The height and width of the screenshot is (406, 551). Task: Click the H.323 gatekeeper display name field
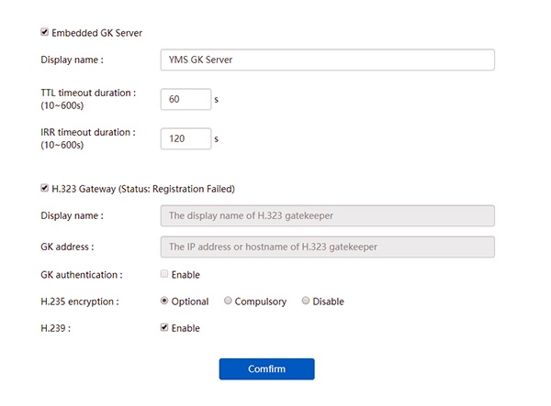coord(327,215)
